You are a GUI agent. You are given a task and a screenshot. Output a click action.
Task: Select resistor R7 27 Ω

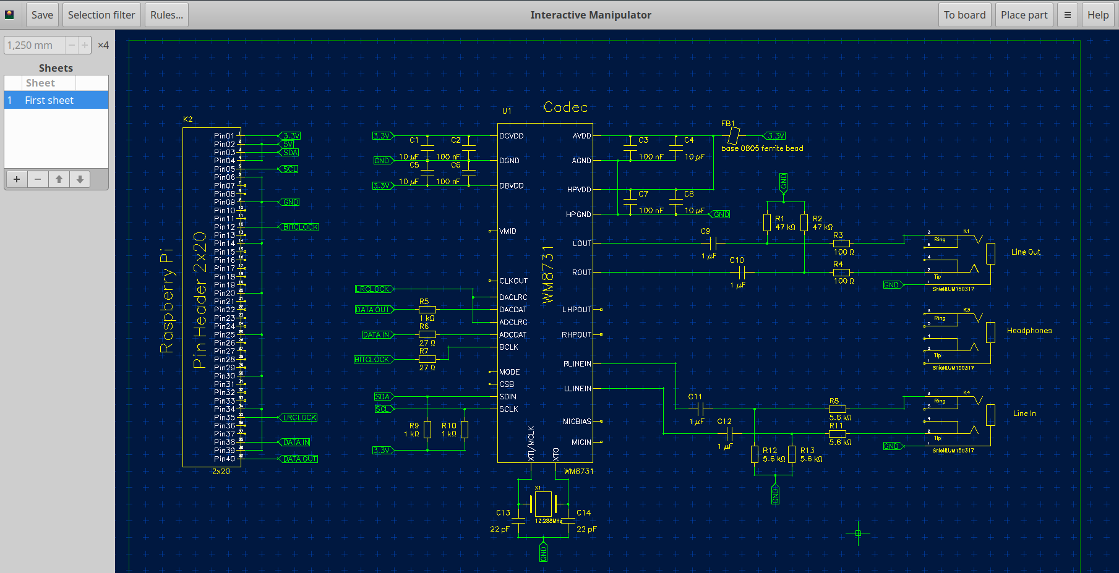427,359
